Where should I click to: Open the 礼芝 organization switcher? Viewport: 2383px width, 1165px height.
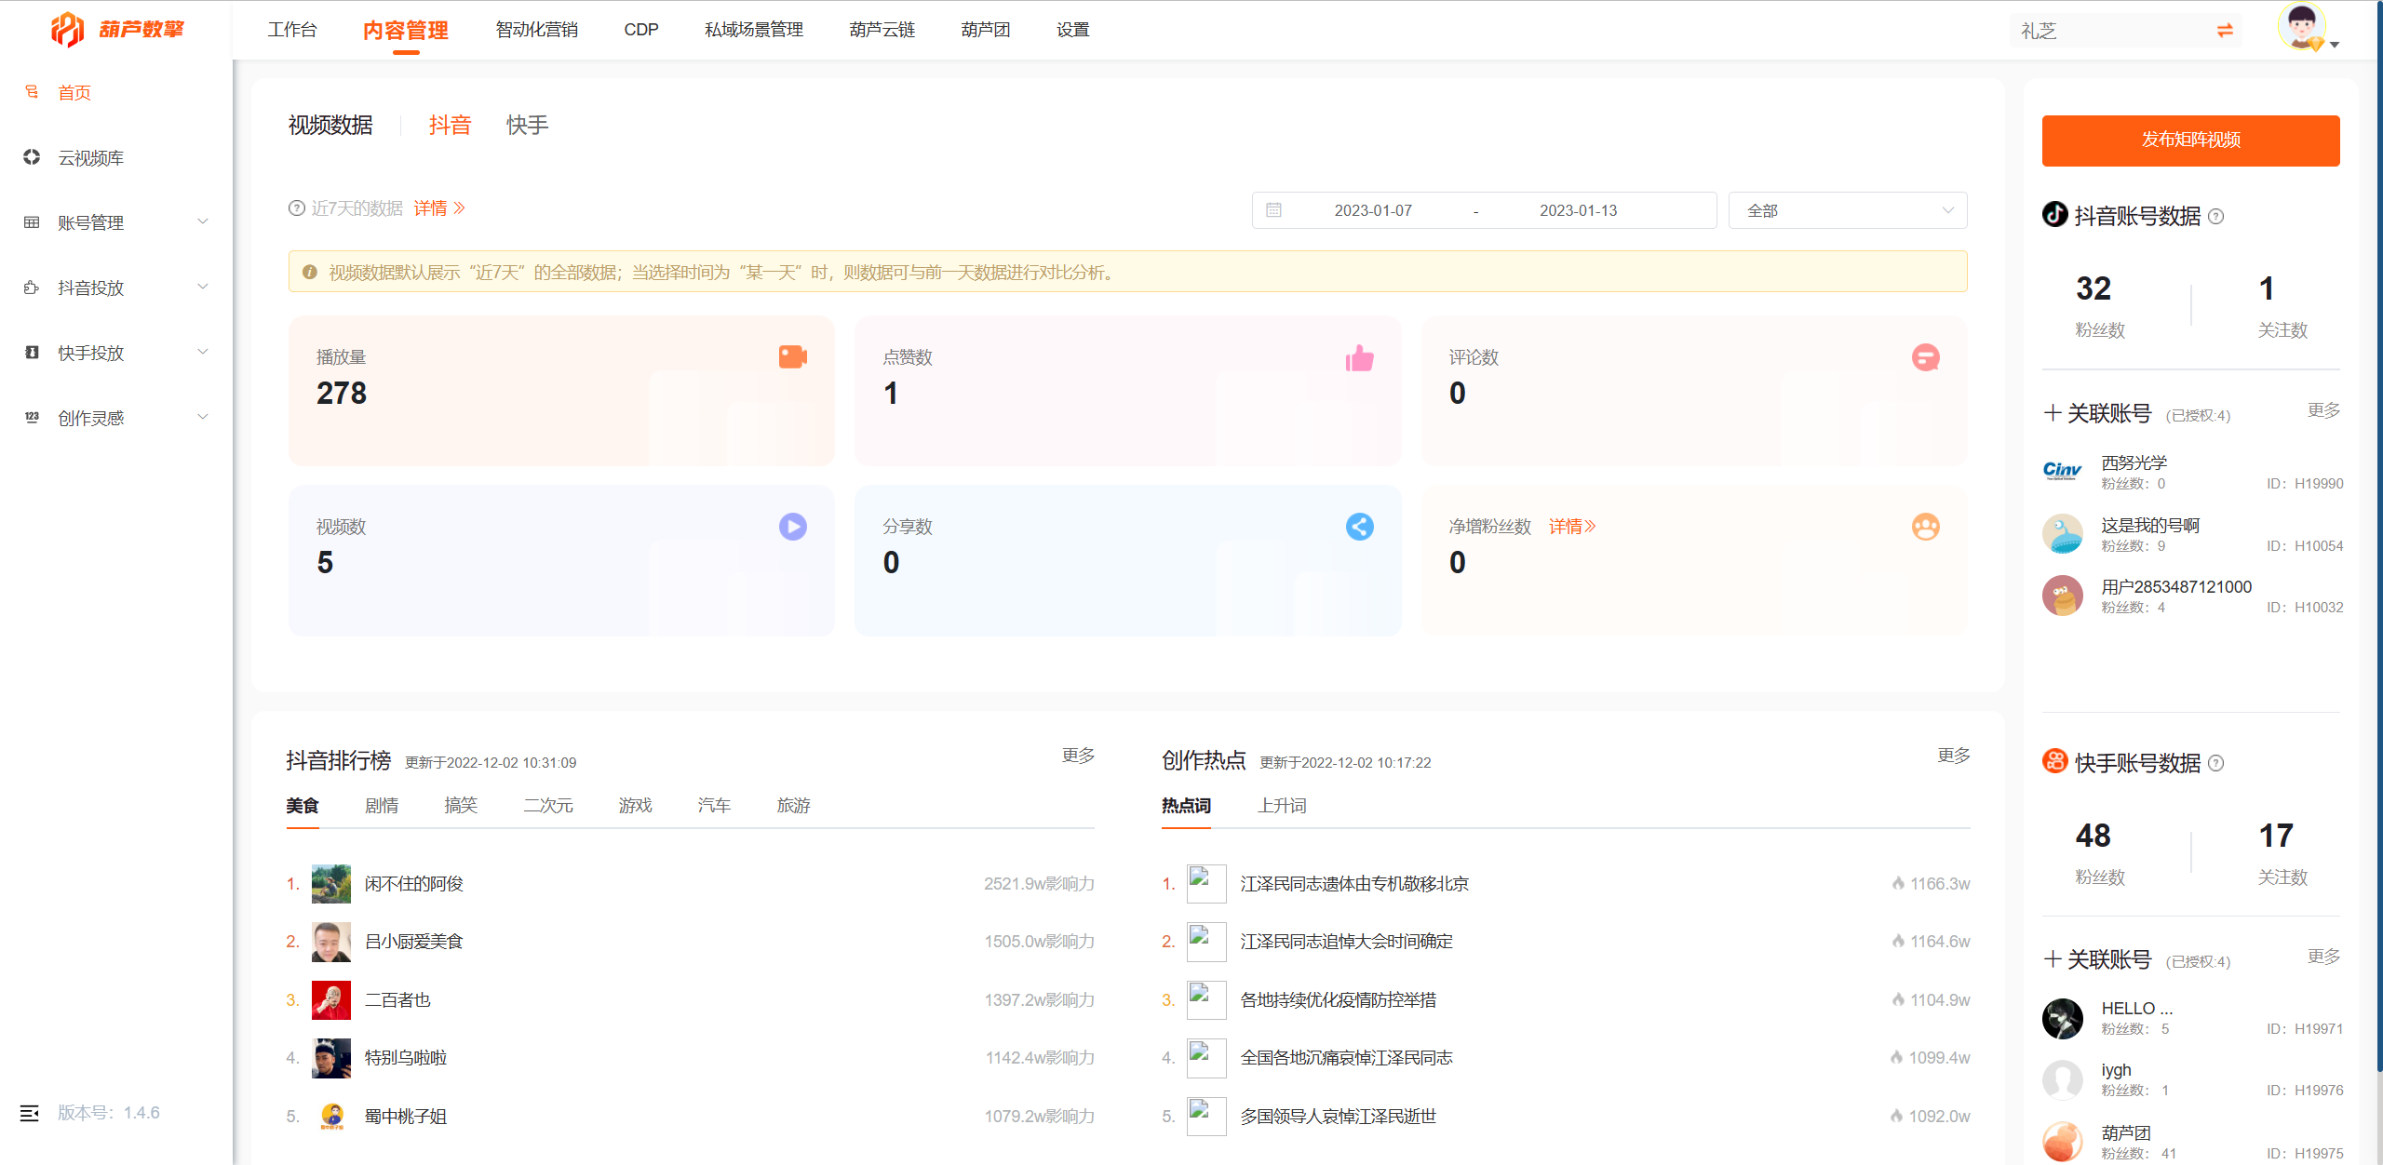2125,31
